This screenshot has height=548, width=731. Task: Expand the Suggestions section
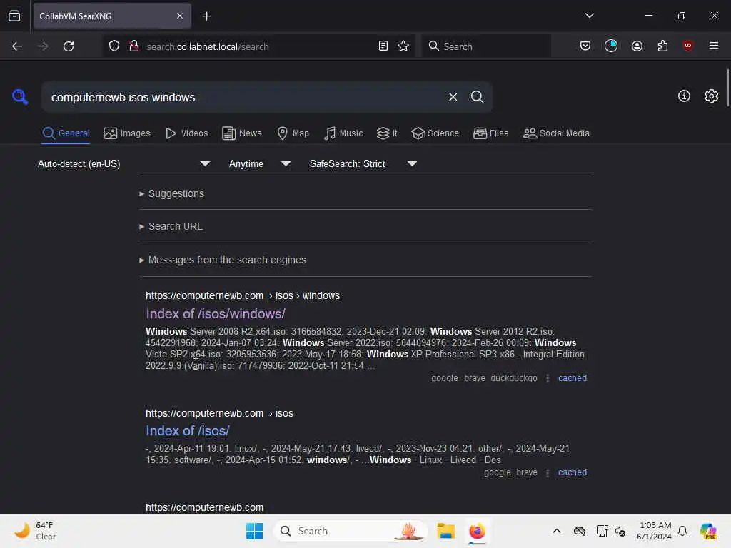(171, 193)
